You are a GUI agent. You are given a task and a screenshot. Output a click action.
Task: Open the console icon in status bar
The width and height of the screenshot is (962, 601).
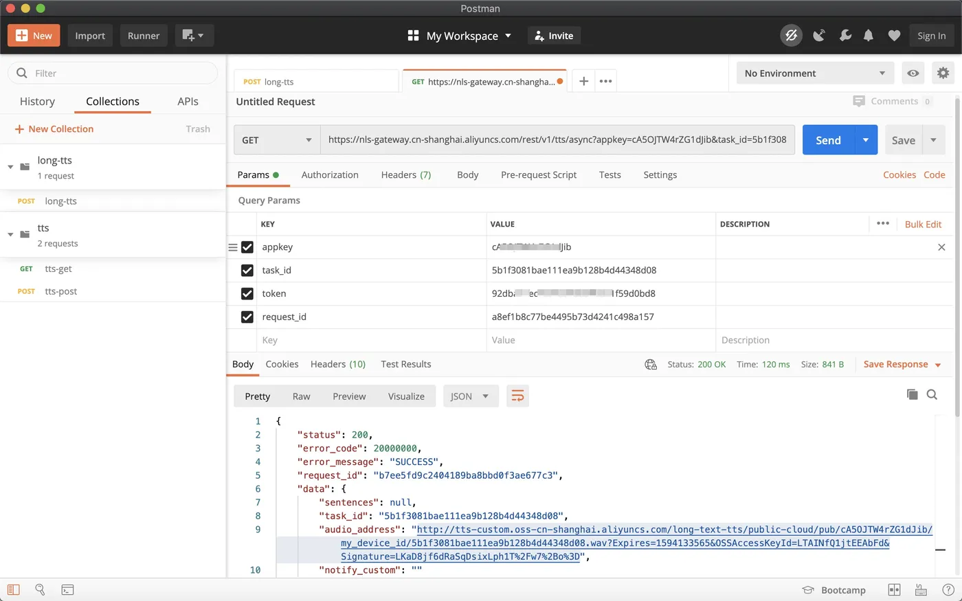point(67,589)
